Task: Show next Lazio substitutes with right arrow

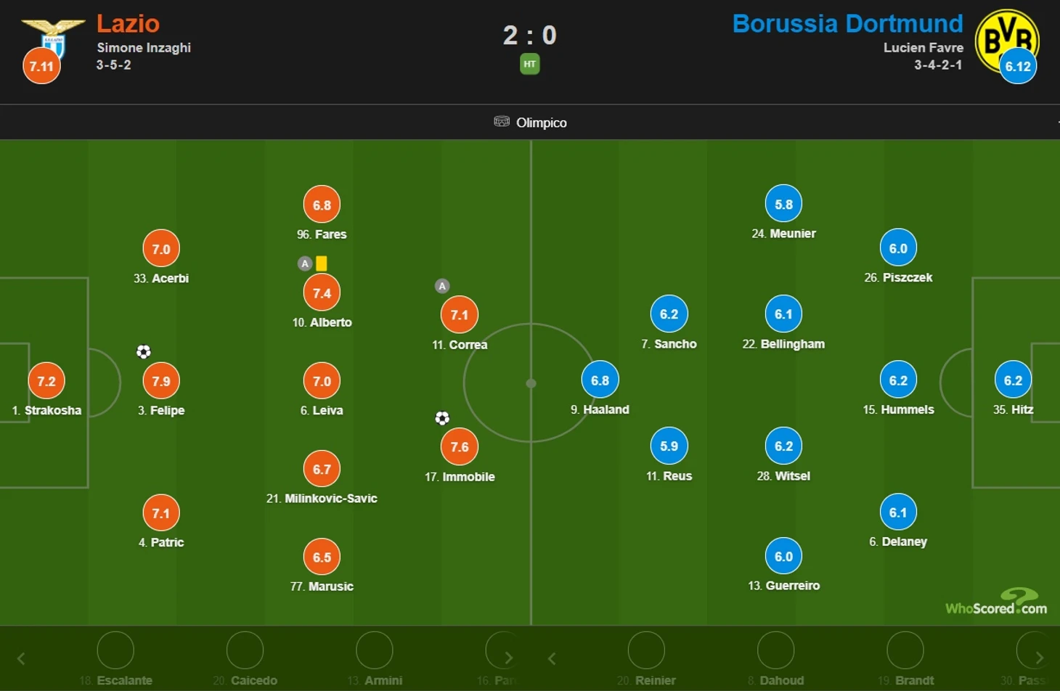Action: click(509, 658)
